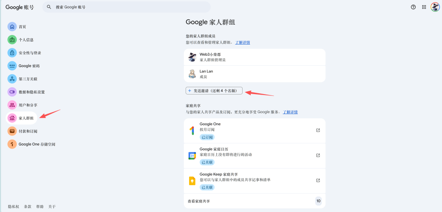This screenshot has height=212, width=442.
Task: Open 隐私权 footer link
Action: coord(13,207)
